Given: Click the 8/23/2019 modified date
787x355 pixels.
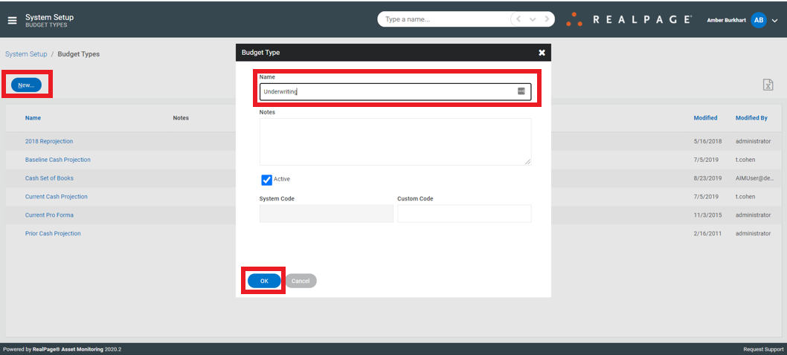Looking at the screenshot, I should pyautogui.click(x=707, y=178).
